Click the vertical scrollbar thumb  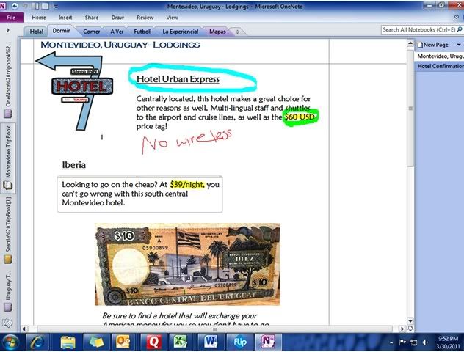tap(410, 109)
